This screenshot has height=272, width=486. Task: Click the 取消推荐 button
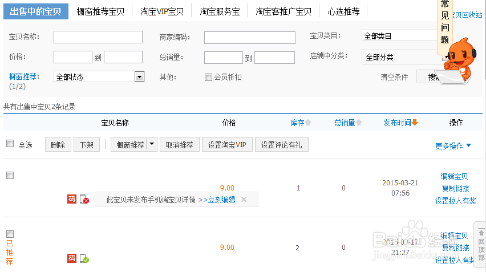click(180, 144)
